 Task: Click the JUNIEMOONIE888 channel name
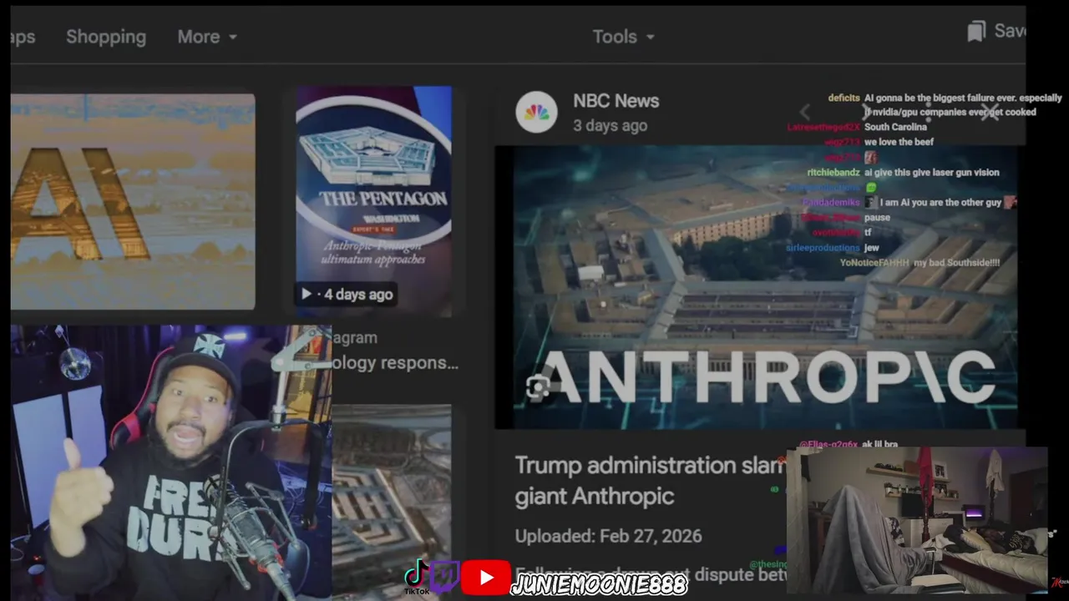pyautogui.click(x=599, y=585)
